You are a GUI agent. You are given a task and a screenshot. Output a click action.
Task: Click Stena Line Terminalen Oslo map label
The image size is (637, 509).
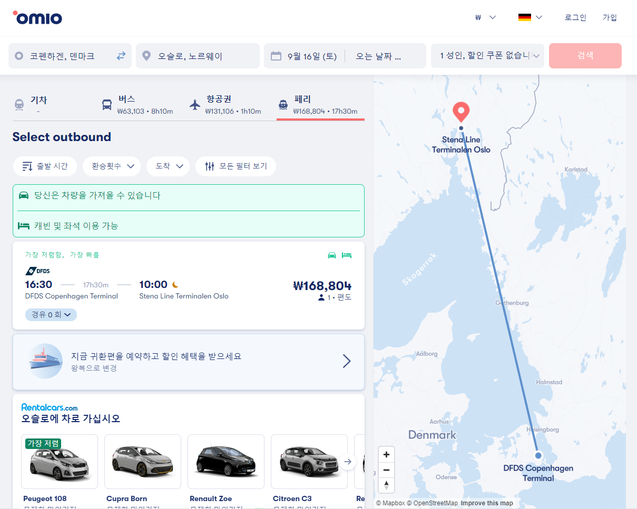tap(461, 145)
